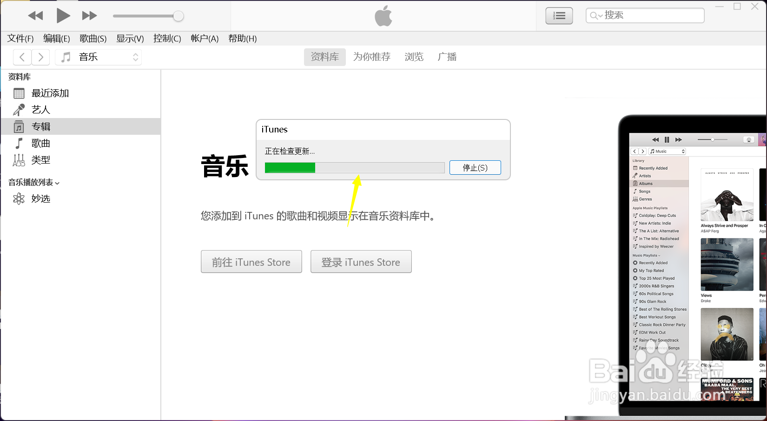Go back with the left arrow button

pyautogui.click(x=22, y=57)
